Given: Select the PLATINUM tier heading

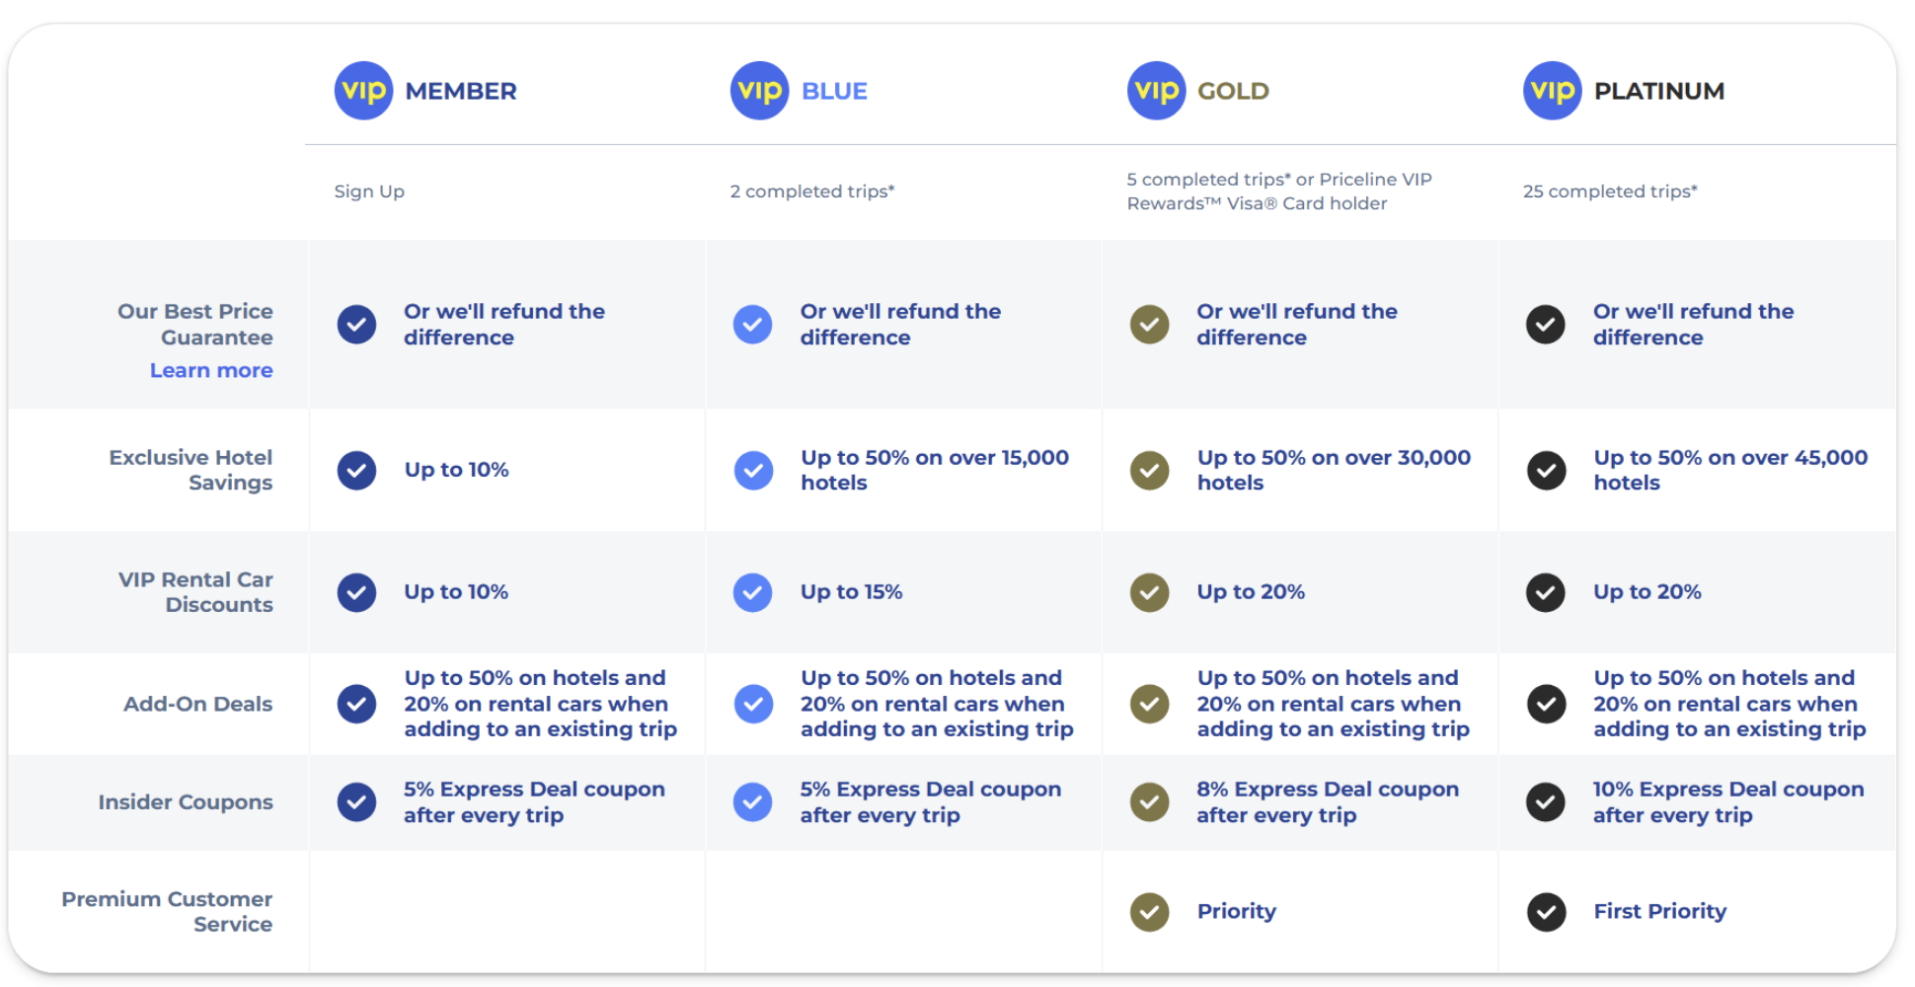Looking at the screenshot, I should (x=1659, y=91).
